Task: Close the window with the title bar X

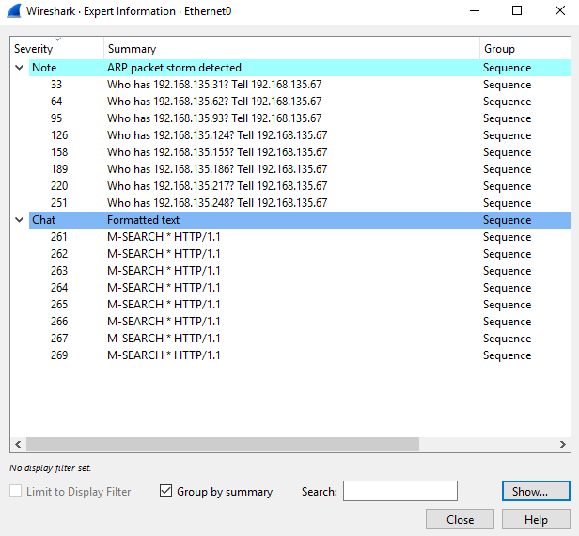Action: click(560, 11)
